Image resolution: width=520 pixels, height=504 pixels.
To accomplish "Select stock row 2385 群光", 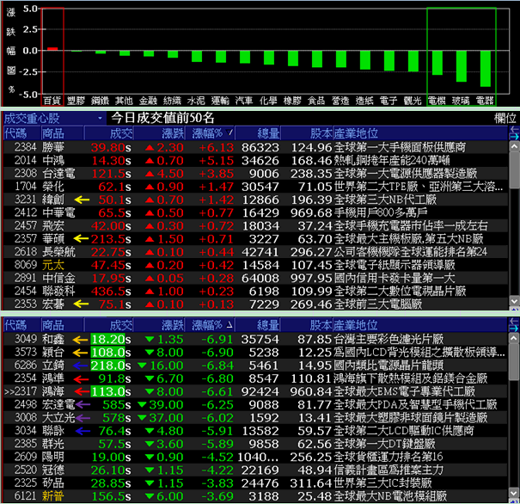I will point(255,444).
